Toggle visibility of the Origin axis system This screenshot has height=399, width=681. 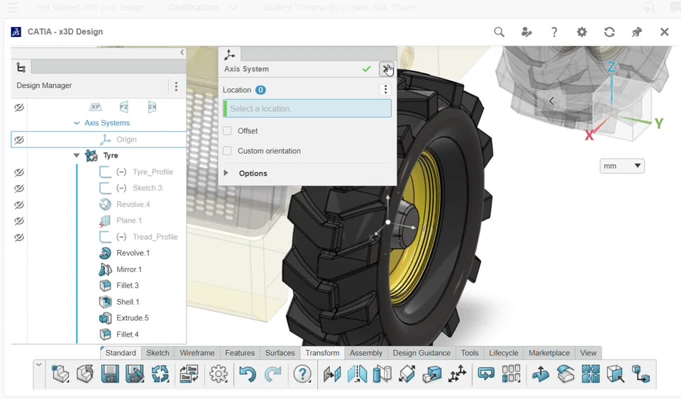click(x=19, y=140)
